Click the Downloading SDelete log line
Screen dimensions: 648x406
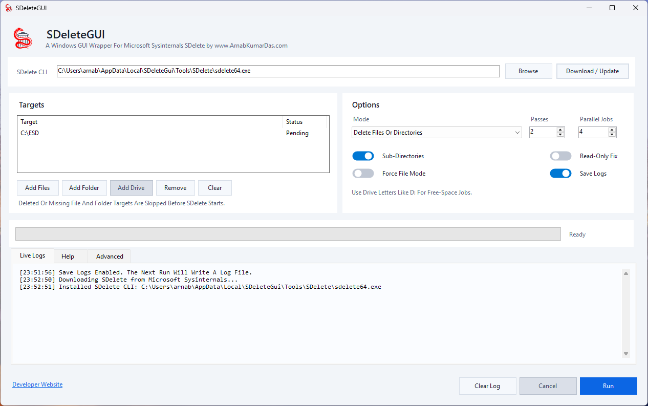pyautogui.click(x=128, y=280)
